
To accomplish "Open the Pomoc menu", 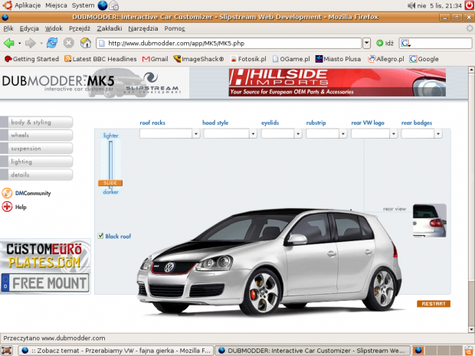I will [175, 28].
